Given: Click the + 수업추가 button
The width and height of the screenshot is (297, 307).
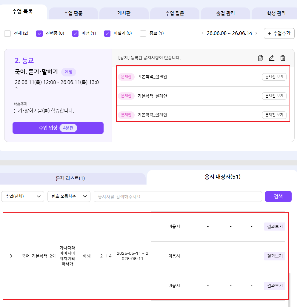Looking at the screenshot, I should 279,33.
